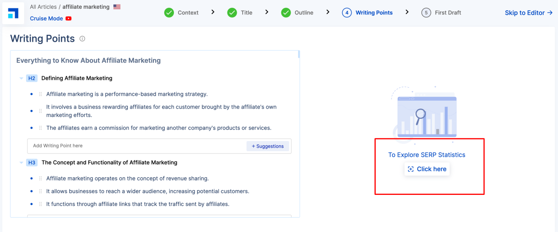This screenshot has height=232, width=558.
Task: Click drag handle beside 'performance-based marketing strategy' point
Action: coord(40,94)
